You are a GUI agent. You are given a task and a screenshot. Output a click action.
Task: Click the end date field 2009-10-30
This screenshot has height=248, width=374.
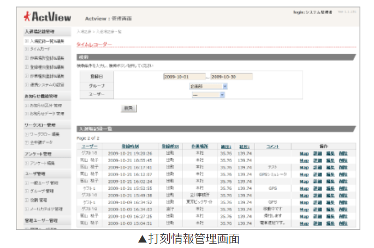231,77
